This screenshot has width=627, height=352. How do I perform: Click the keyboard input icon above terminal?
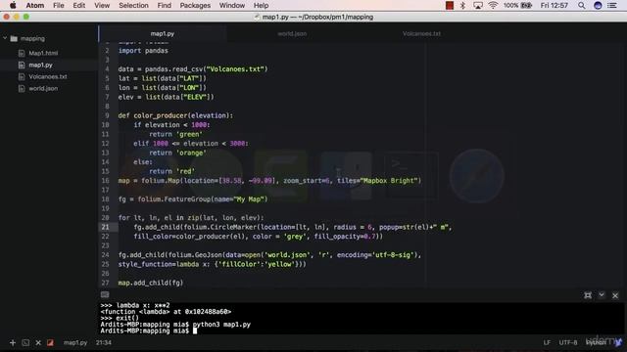coord(105,295)
